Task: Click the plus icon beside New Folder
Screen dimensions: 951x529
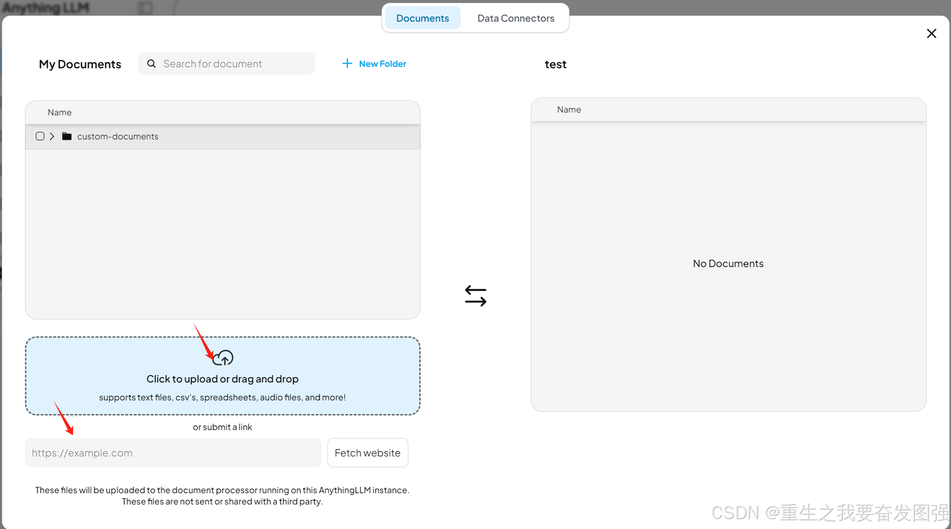Action: click(347, 64)
